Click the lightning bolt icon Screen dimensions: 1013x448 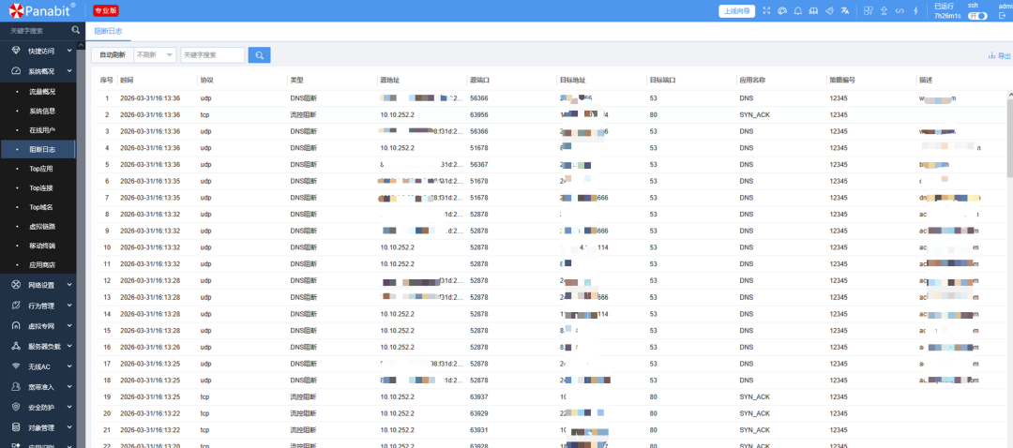[915, 11]
